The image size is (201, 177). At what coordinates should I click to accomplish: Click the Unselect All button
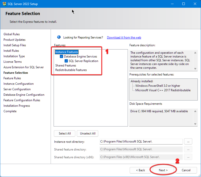click(x=88, y=133)
